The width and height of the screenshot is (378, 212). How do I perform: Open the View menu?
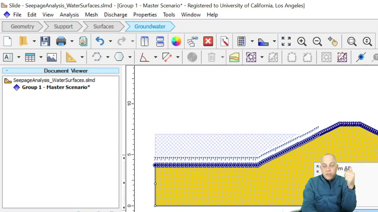pyautogui.click(x=48, y=15)
